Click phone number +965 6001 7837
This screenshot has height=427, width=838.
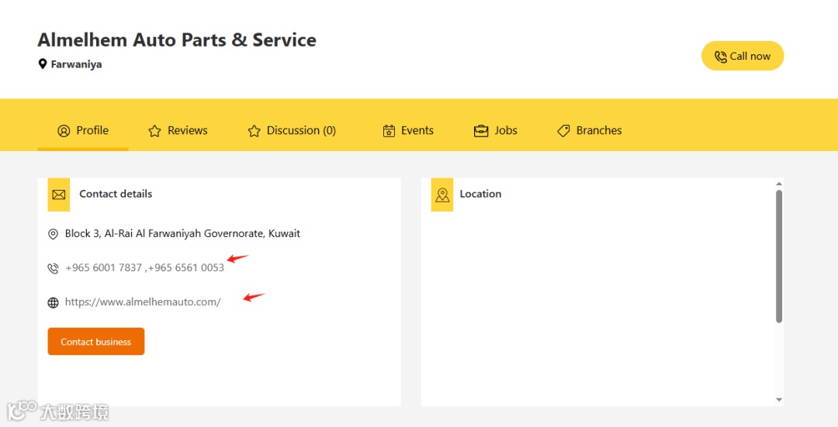[x=104, y=268]
